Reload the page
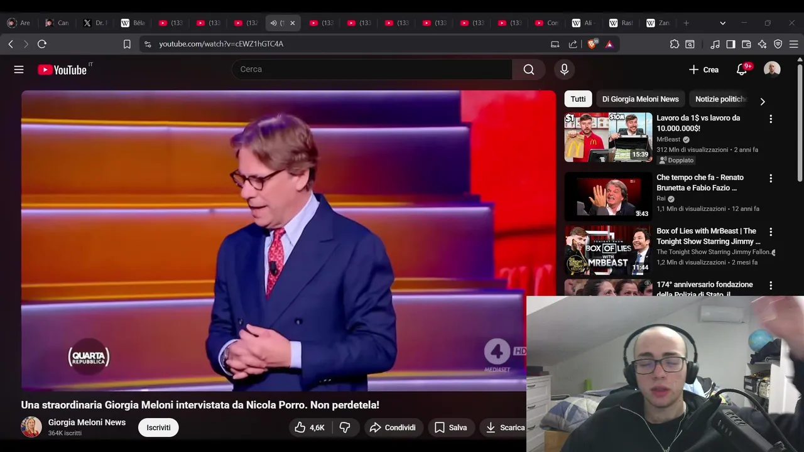Screen dimensions: 804x452 (x=42, y=44)
